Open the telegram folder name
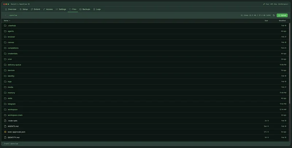This screenshot has height=148, width=292. pyautogui.click(x=12, y=104)
